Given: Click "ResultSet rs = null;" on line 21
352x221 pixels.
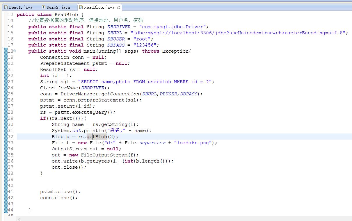Looking at the screenshot, I should 69,69.
